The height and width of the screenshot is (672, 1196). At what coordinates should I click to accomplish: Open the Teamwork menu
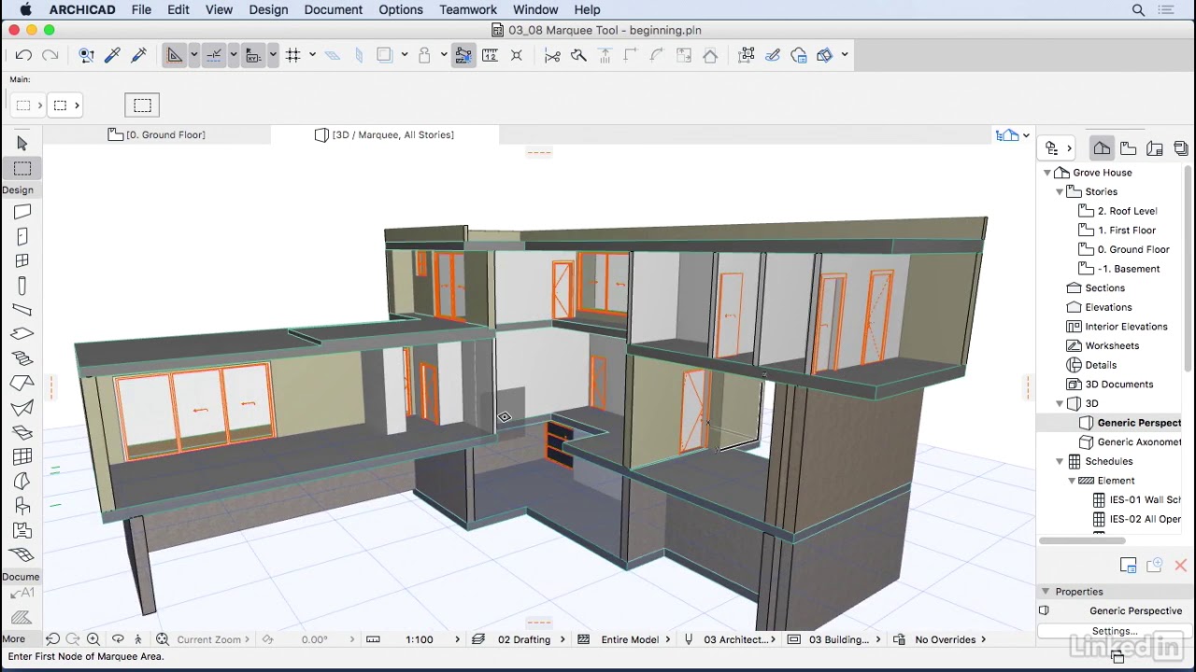[468, 9]
